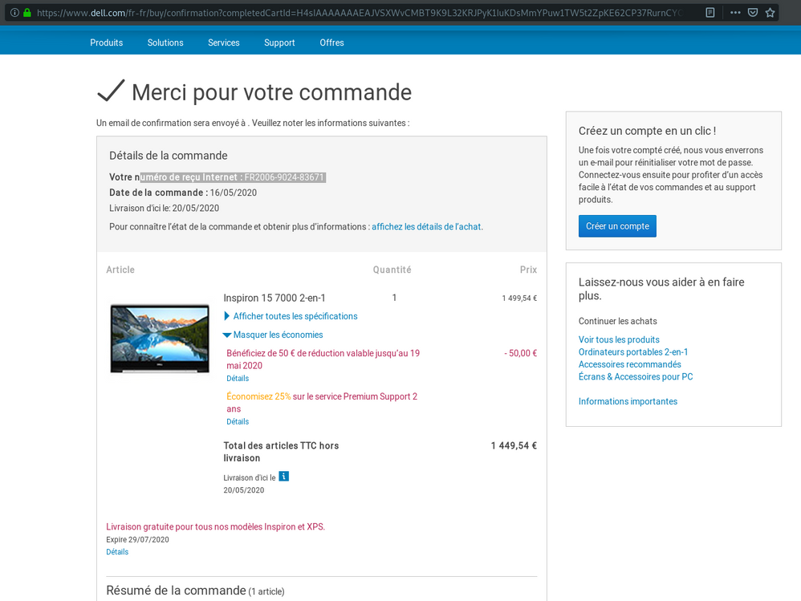Image resolution: width=801 pixels, height=601 pixels.
Task: Expand Afficher toutes les spécifications
Action: point(291,316)
